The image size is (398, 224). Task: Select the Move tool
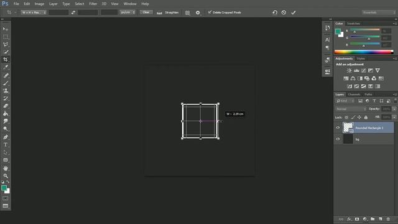pos(6,29)
